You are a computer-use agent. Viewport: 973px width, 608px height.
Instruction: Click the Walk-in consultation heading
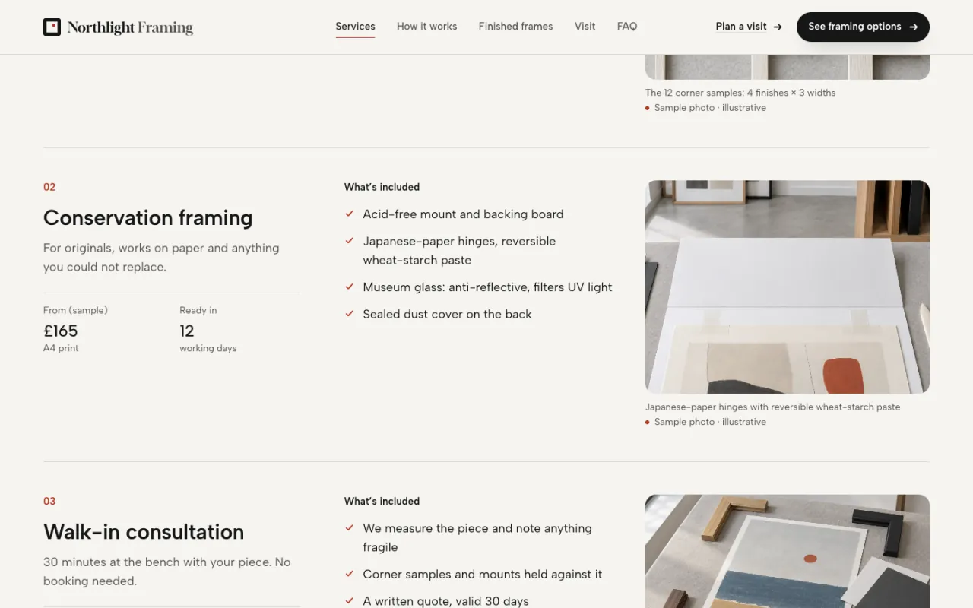point(144,532)
